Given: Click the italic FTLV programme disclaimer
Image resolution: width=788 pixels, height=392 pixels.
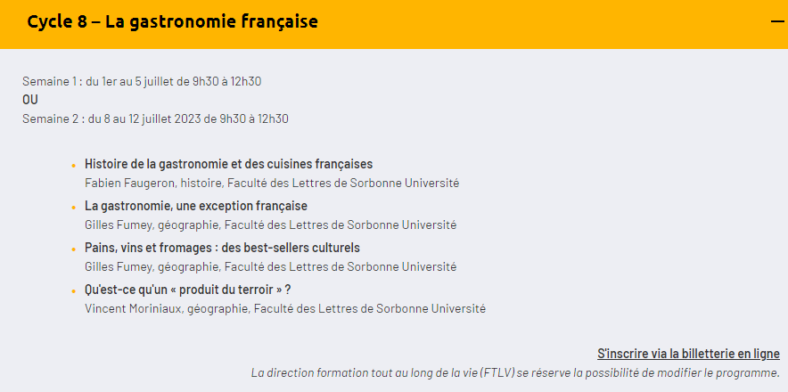Looking at the screenshot, I should (x=515, y=373).
